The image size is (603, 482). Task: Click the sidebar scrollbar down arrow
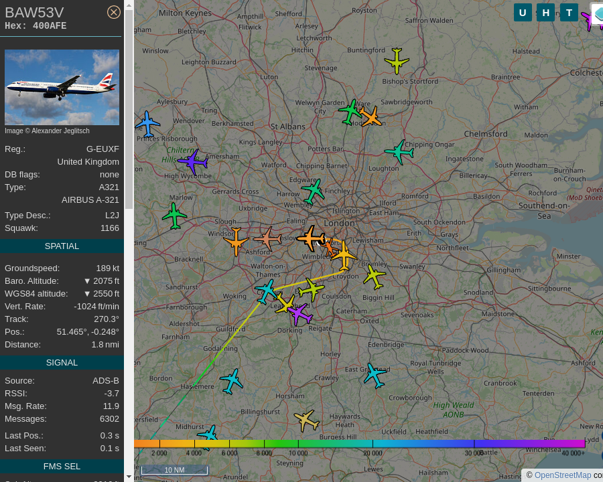129,477
